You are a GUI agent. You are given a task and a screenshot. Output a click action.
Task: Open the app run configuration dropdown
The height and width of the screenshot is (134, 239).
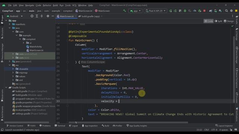(135, 11)
